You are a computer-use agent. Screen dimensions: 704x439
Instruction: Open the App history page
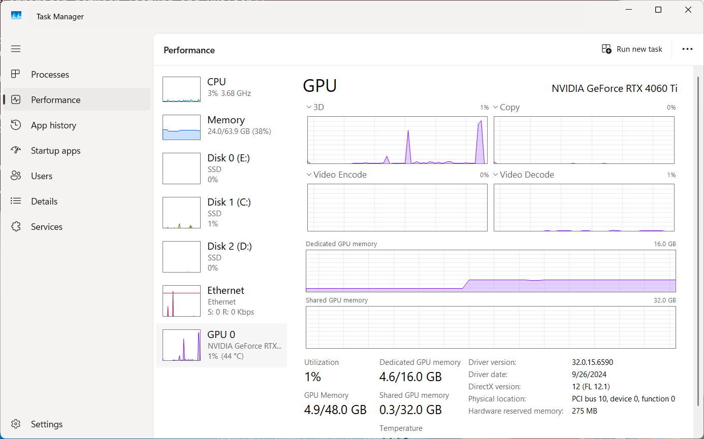point(76,125)
